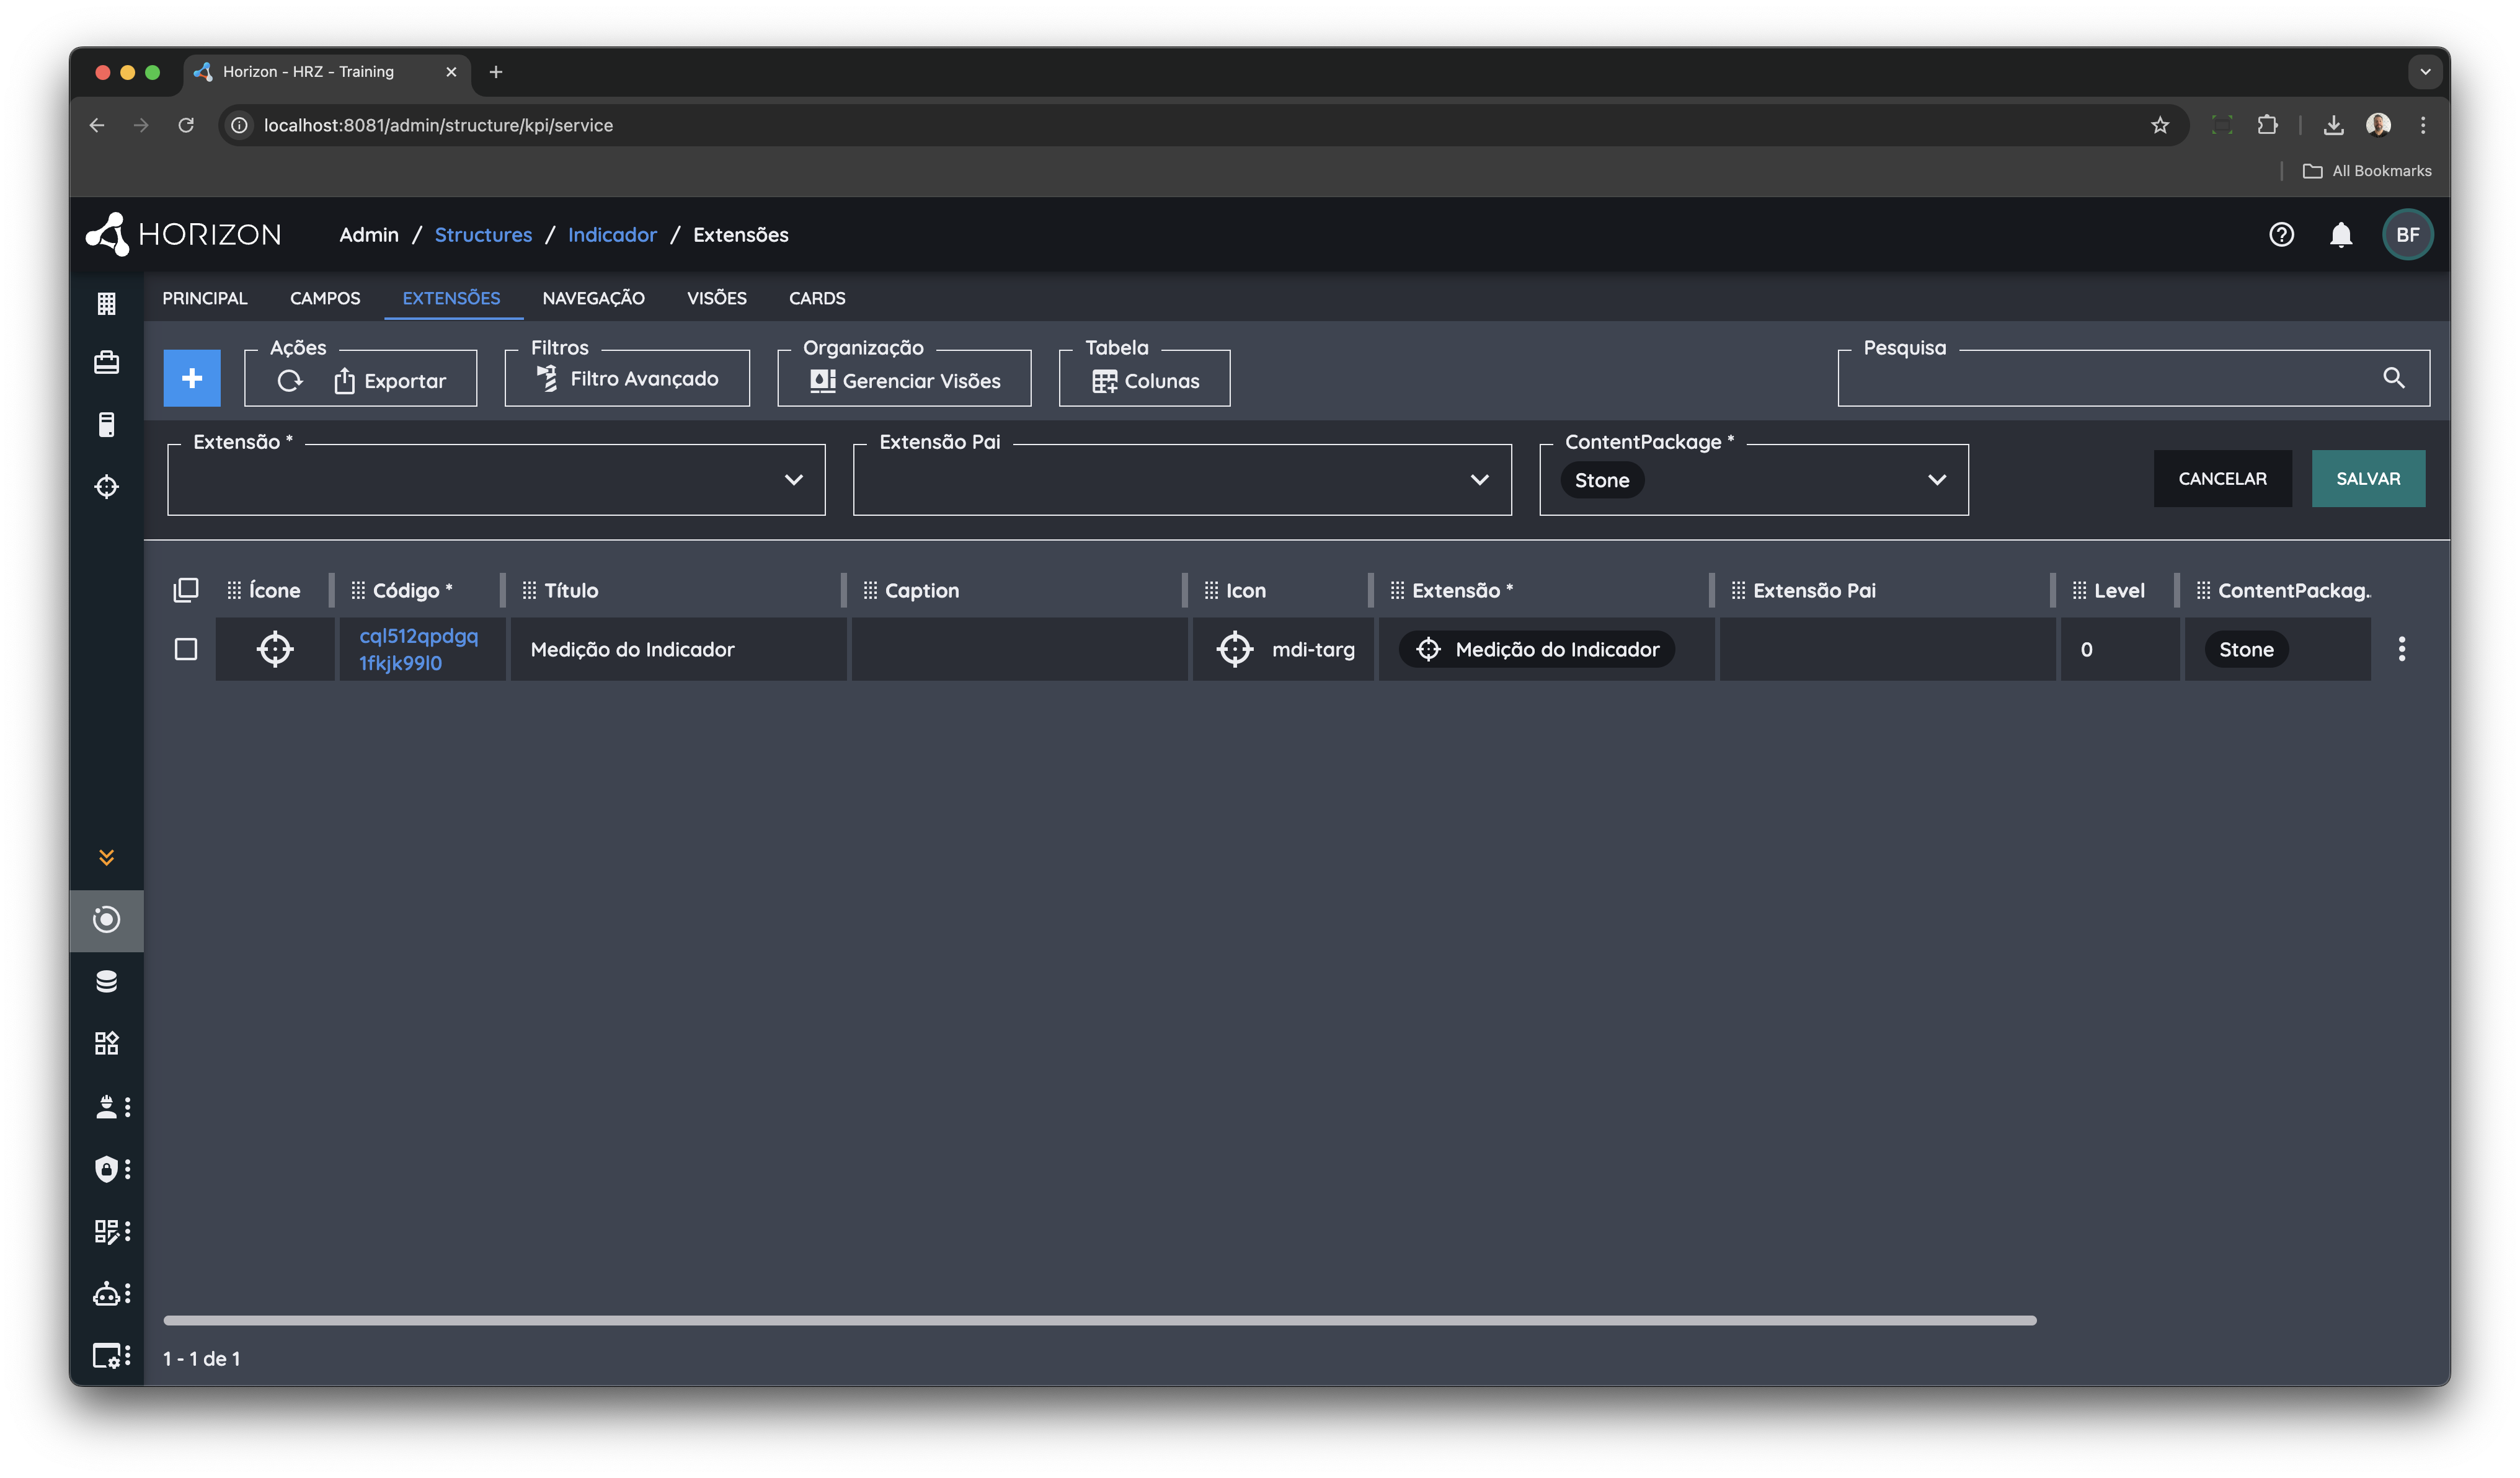Click the Extensão Pai column header

pos(1814,591)
